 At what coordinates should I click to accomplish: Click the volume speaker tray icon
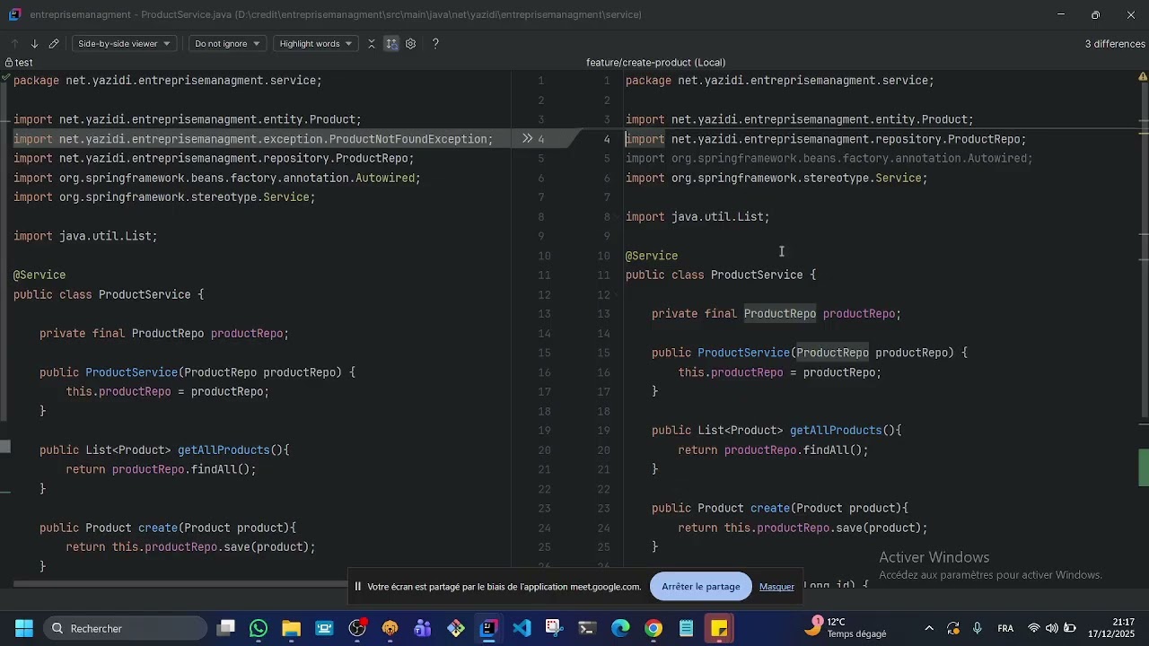point(1052,628)
